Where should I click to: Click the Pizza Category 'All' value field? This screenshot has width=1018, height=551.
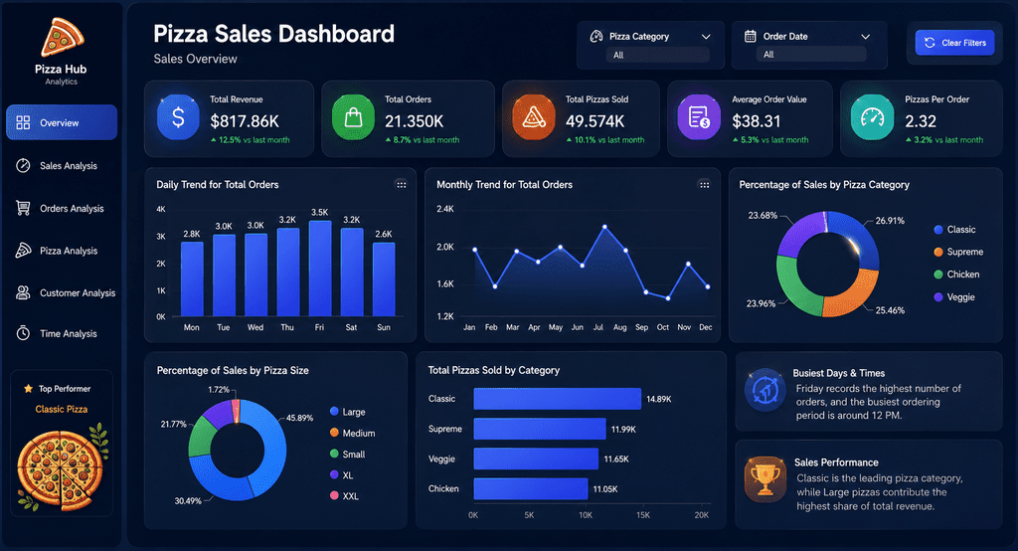tap(658, 56)
